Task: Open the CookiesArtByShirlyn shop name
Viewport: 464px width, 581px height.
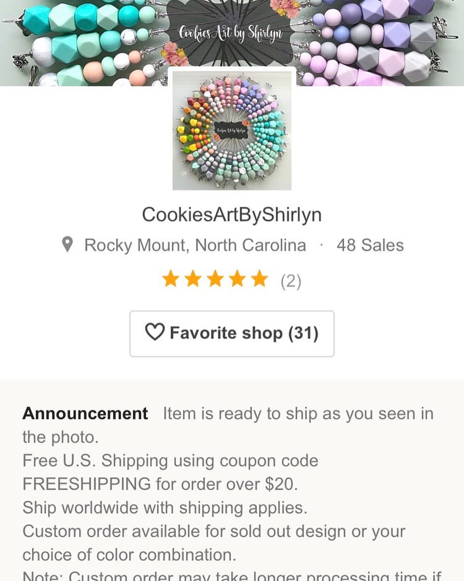Action: 232,214
